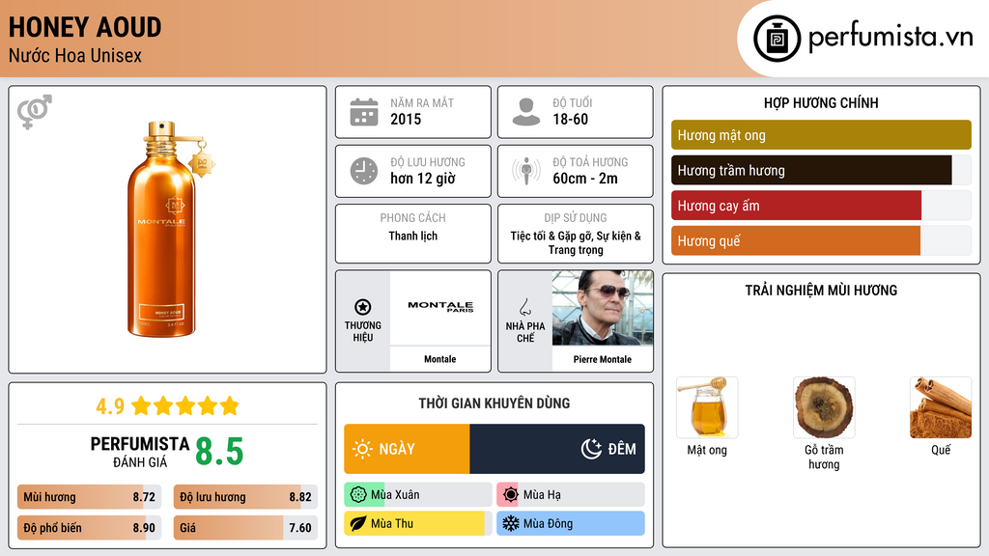
Task: Click the Phong cách label
Action: 412,217
